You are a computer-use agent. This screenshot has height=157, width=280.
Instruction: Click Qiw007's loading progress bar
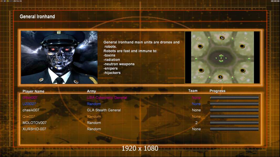pos(234,116)
